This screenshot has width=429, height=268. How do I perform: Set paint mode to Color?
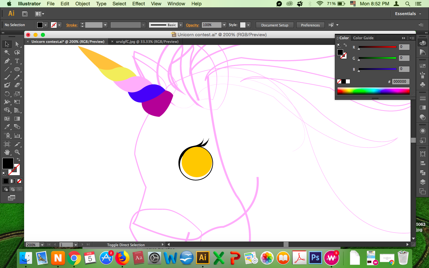tap(6, 181)
